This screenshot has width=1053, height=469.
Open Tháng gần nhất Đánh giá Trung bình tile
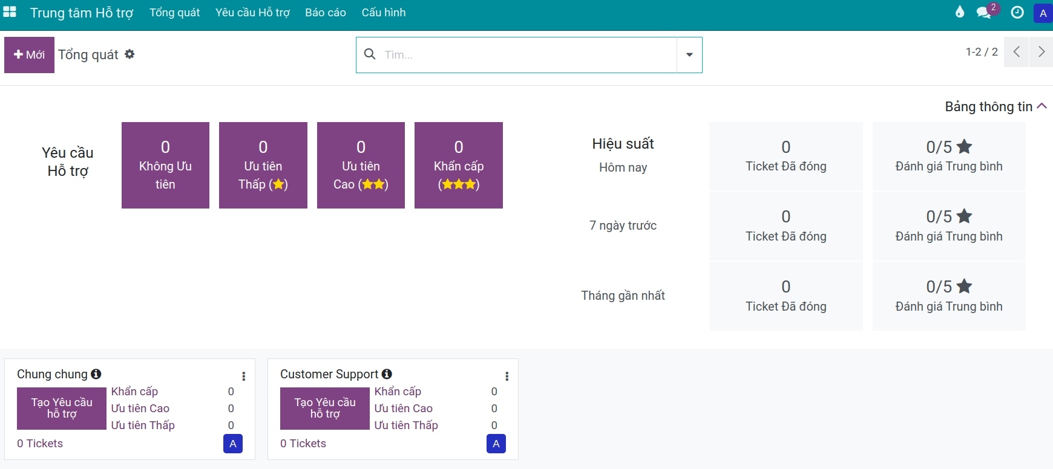click(949, 296)
